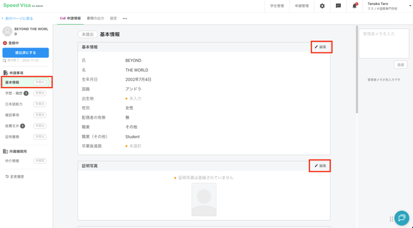The width and height of the screenshot is (413, 228).
Task: Open the notification bell icon
Action: pos(354,6)
